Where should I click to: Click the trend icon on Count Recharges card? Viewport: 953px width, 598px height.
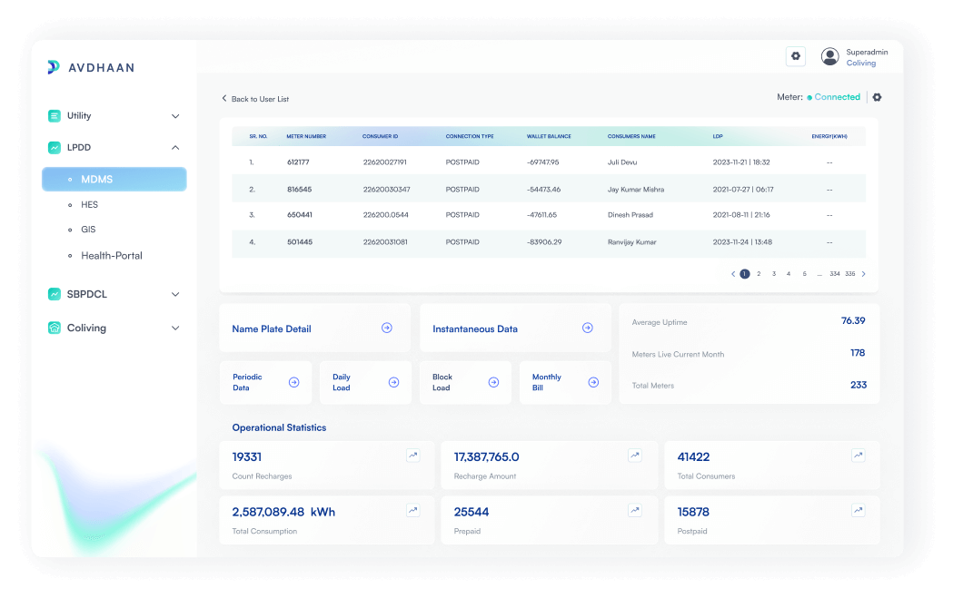click(412, 455)
